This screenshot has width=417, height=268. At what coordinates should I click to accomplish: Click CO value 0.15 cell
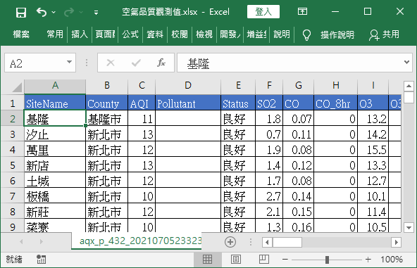[x=298, y=212]
